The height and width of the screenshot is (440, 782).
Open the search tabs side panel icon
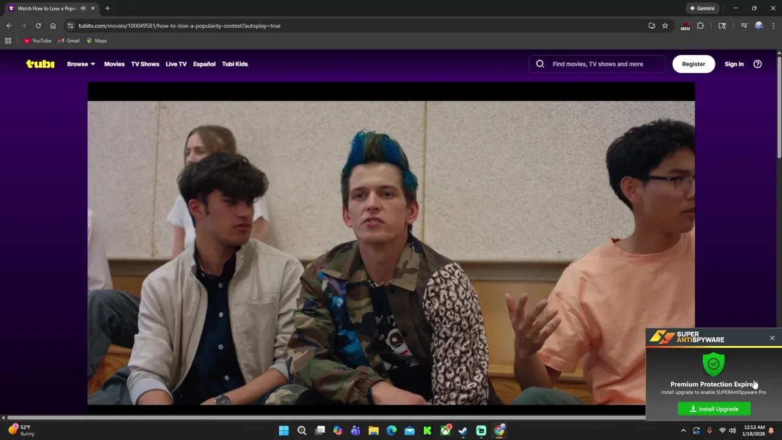tap(722, 26)
